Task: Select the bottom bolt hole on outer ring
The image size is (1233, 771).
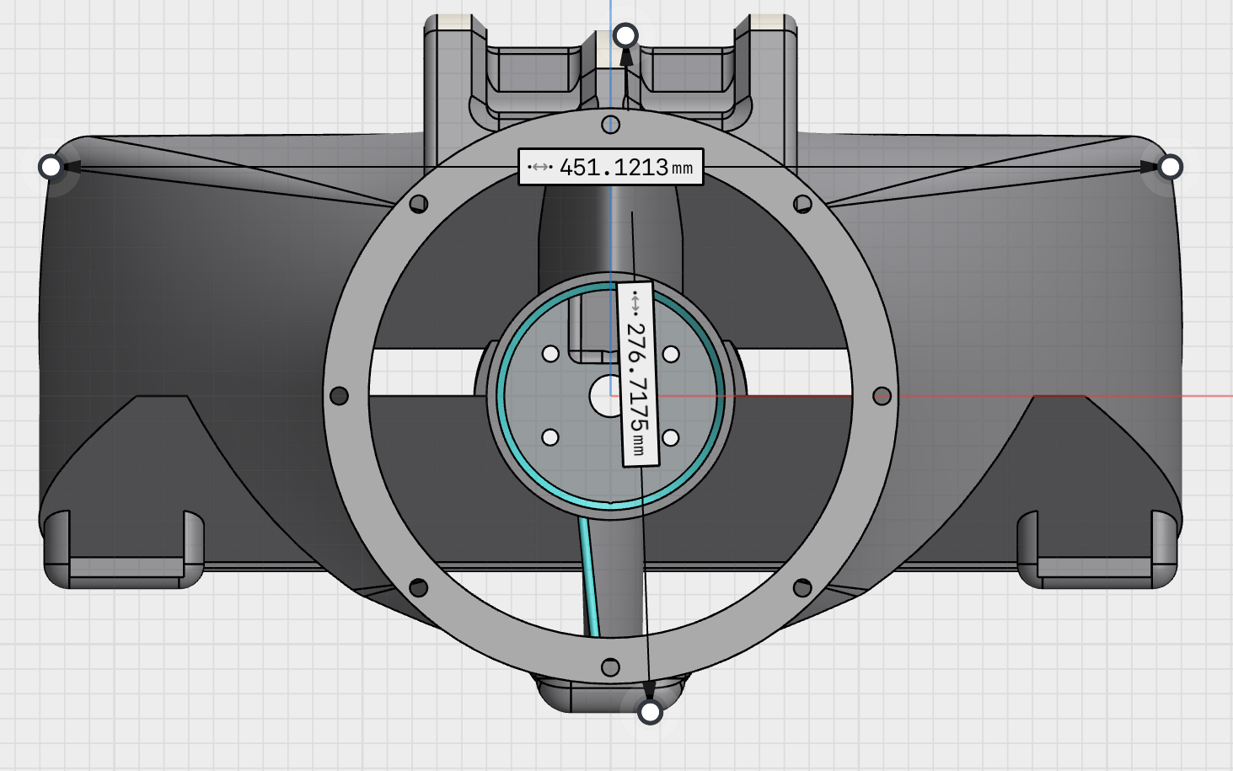Action: pyautogui.click(x=611, y=667)
